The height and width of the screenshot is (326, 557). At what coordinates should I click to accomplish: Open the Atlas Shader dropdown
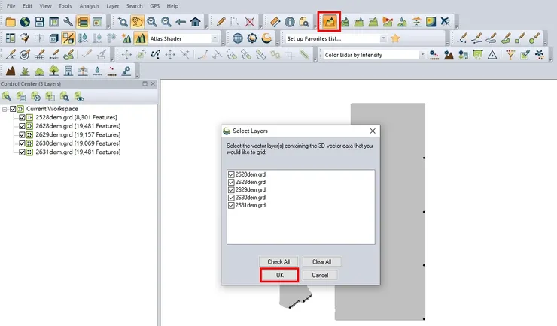[x=215, y=38]
